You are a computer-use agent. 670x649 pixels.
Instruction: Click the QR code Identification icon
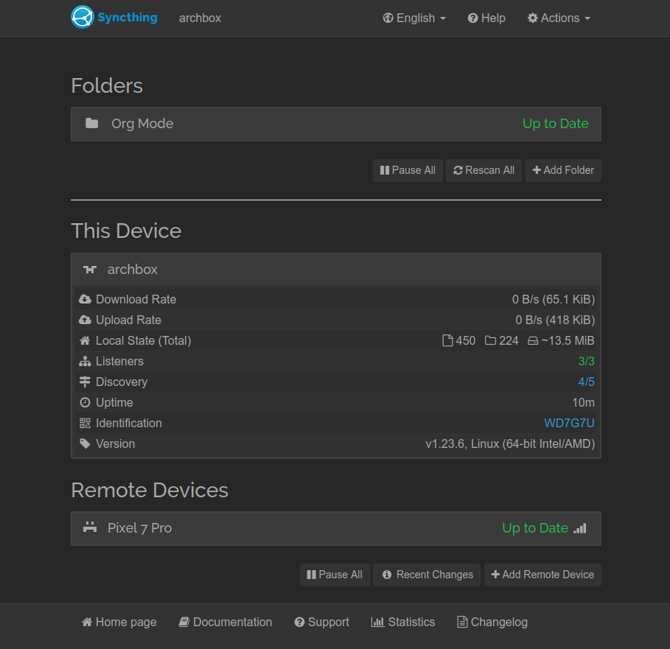click(85, 423)
